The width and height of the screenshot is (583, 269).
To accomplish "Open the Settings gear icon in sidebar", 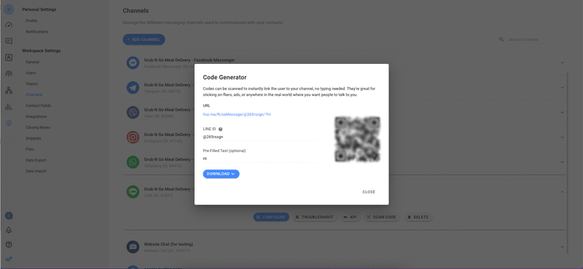I will coord(9,123).
